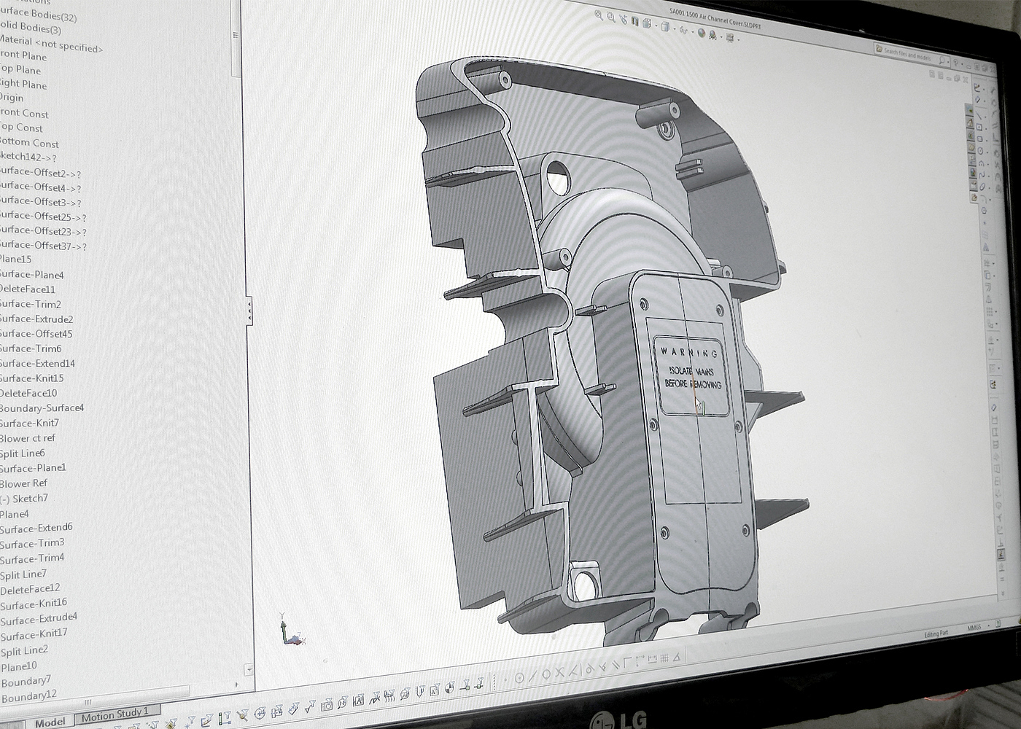1021x729 pixels.
Task: Click the Zoom to Fit icon
Action: click(x=598, y=15)
